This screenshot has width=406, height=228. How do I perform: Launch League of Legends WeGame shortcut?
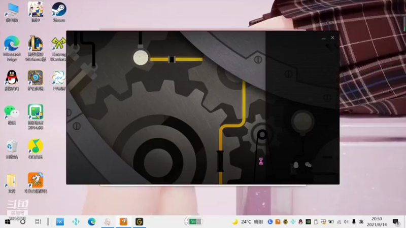[36, 48]
